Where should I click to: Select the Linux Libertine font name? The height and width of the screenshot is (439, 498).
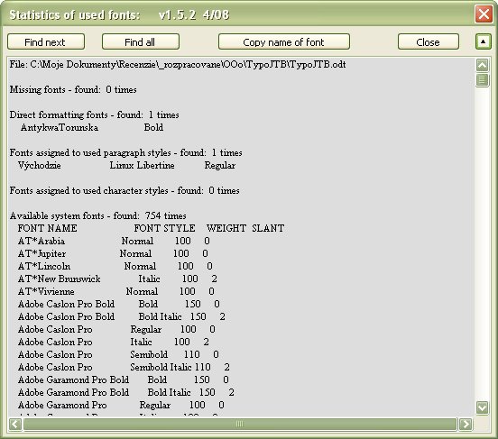tap(142, 165)
